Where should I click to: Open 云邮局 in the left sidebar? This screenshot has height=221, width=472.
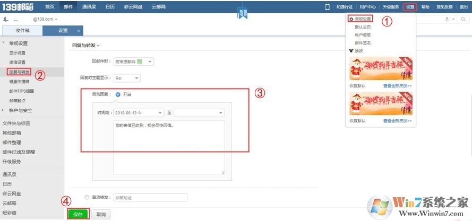(10, 204)
